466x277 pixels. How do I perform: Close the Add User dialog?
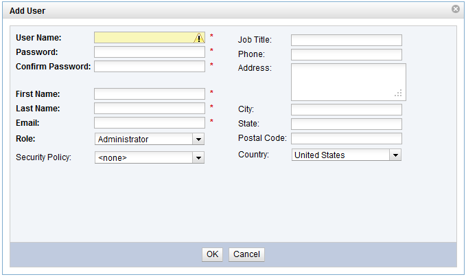tap(456, 10)
